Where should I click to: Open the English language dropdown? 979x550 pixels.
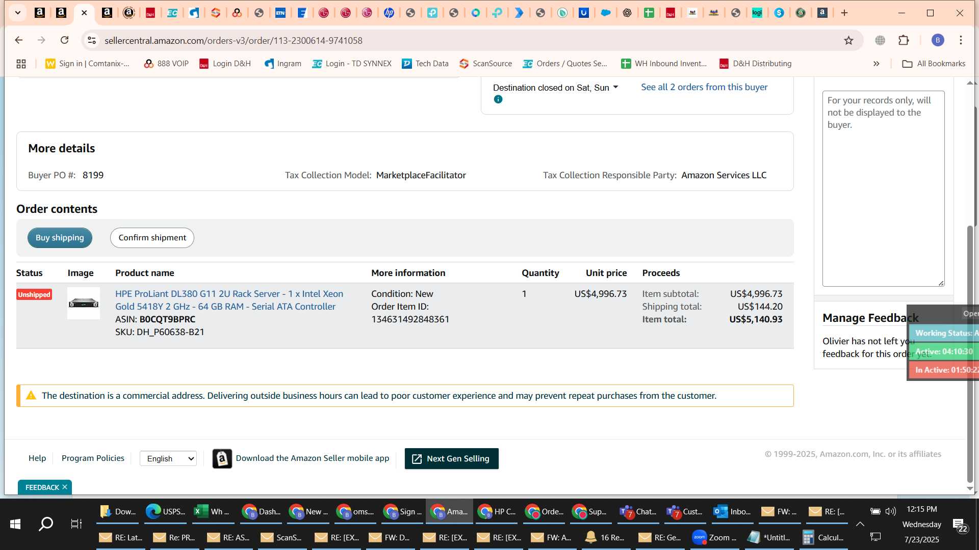click(x=168, y=458)
